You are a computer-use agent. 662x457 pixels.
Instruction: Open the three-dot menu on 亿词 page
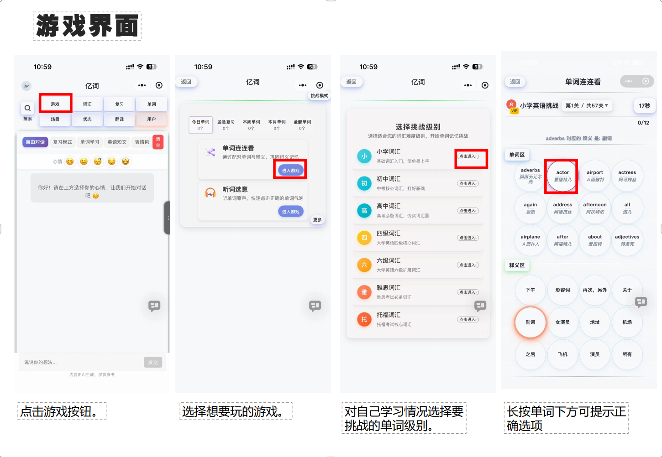coord(142,85)
